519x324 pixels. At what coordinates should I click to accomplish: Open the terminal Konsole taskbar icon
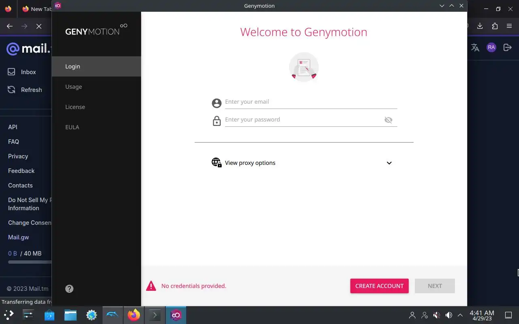pyautogui.click(x=155, y=315)
